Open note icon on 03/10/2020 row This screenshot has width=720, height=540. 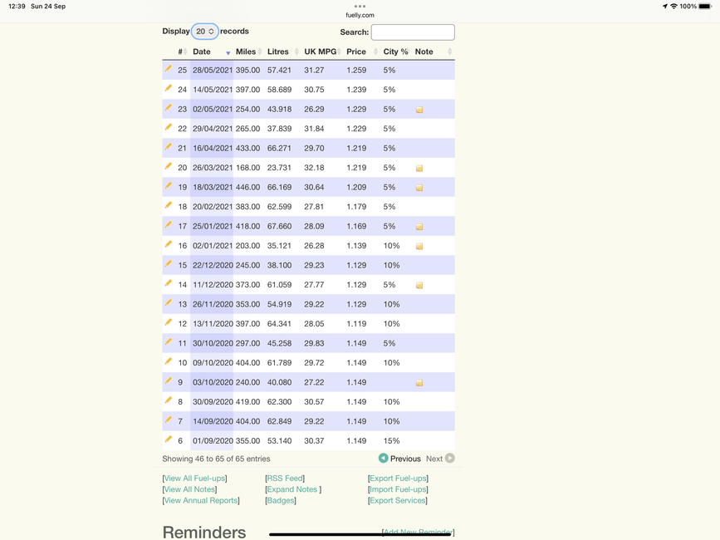(x=419, y=383)
